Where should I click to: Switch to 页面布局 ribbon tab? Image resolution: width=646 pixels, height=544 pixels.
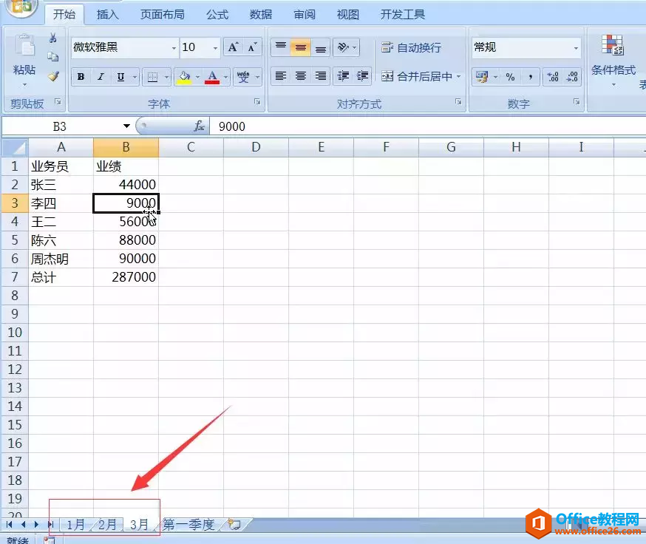[x=163, y=15]
